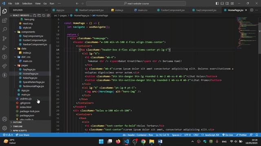261x146 pixels.
Task: Open the Manage gear icon
Action: [x=4, y=128]
